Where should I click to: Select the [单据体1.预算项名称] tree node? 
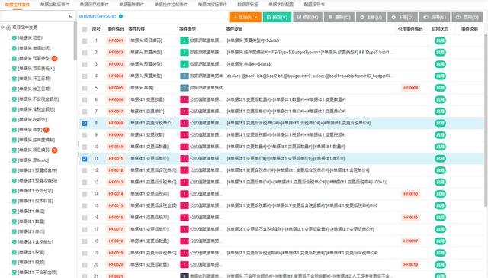37,170
